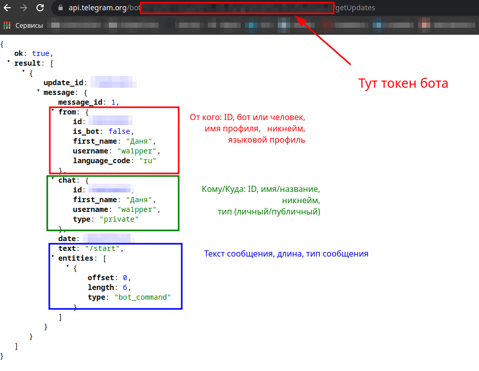Select the length key

(101, 288)
